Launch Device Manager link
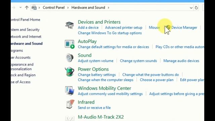 coord(184,28)
